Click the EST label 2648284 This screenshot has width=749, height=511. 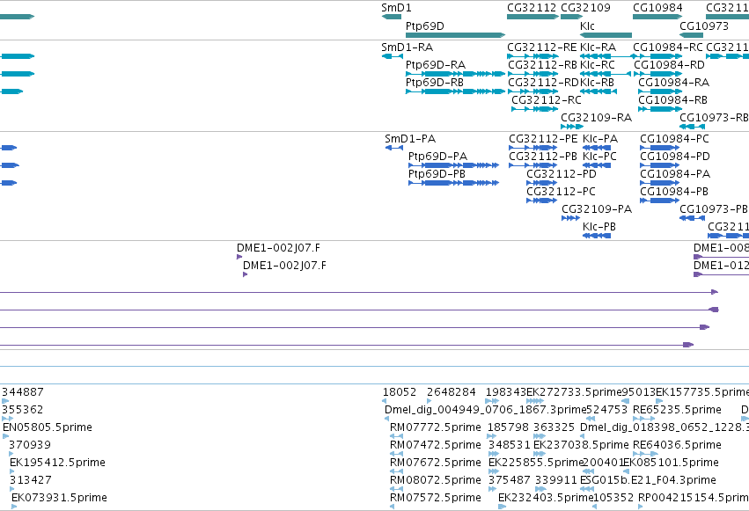[452, 392]
